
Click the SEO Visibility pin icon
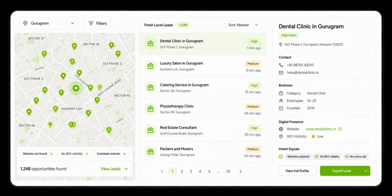[281, 136]
